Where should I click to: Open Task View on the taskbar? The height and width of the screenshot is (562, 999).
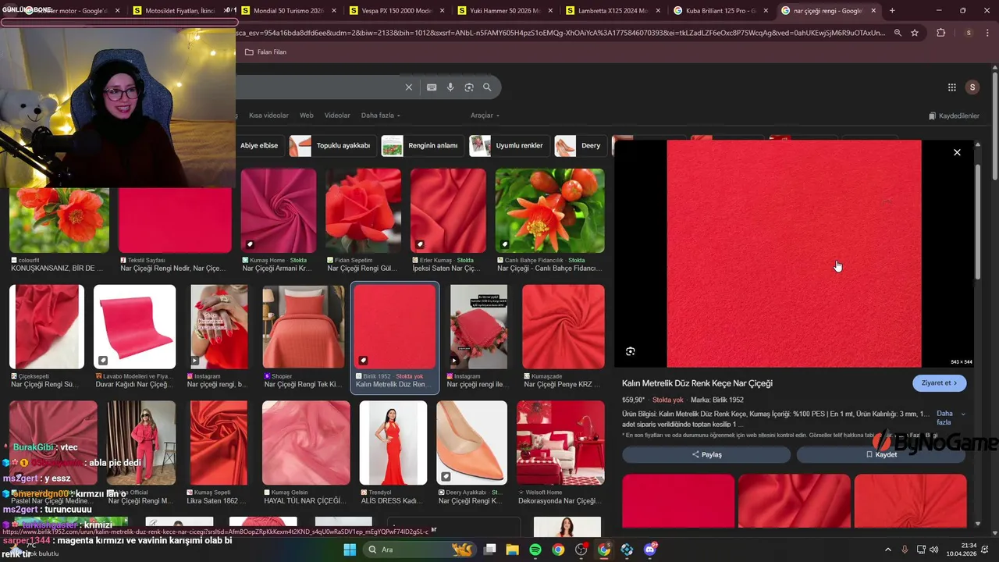[x=489, y=550]
